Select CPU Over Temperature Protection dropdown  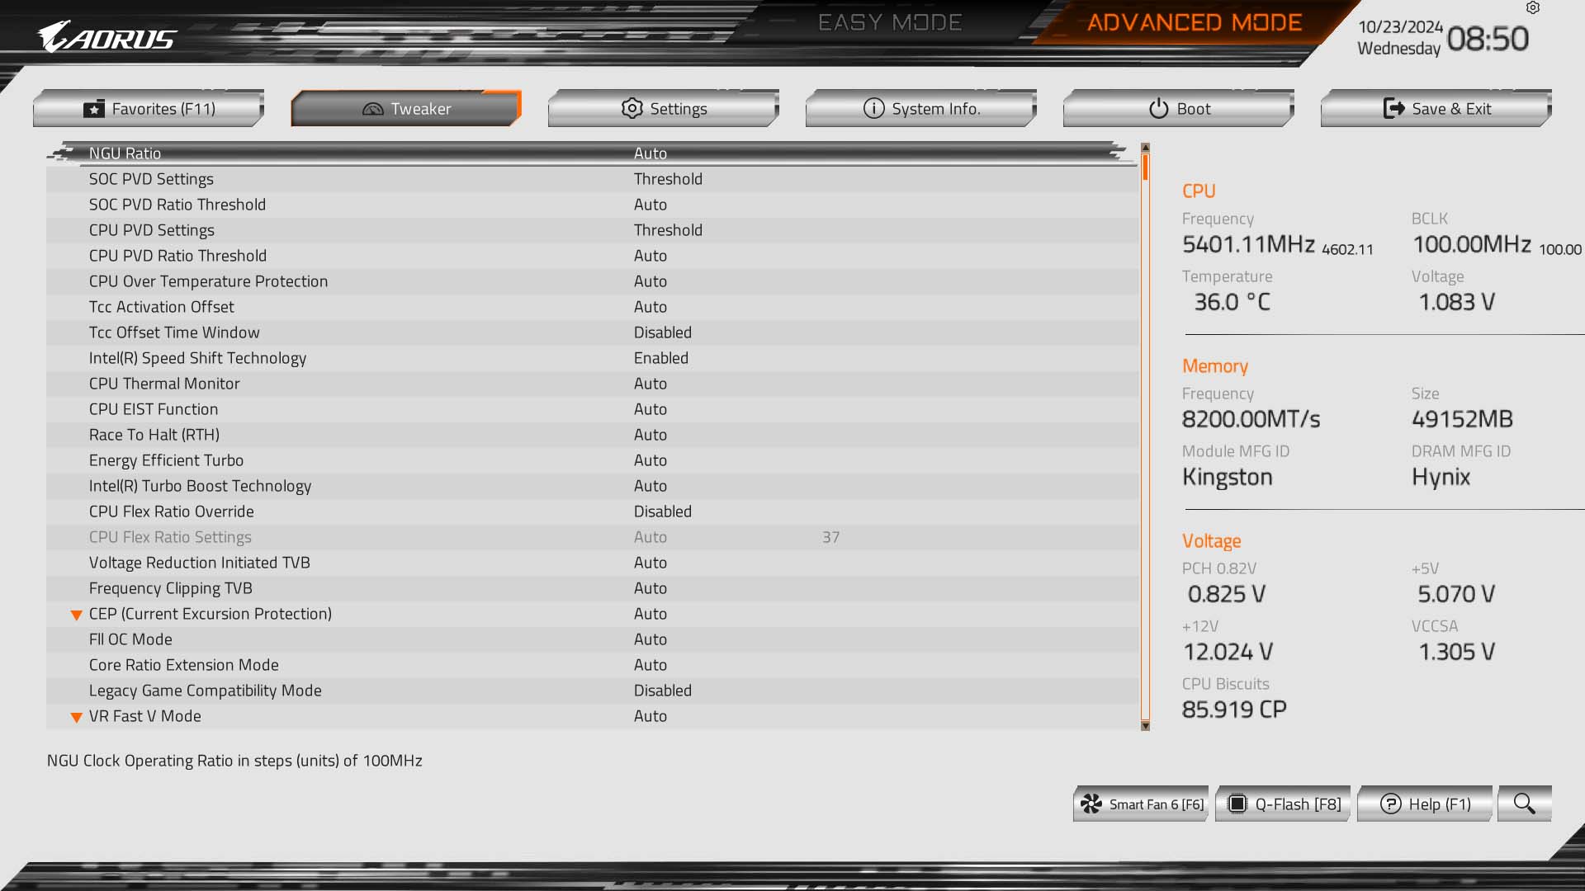point(649,280)
